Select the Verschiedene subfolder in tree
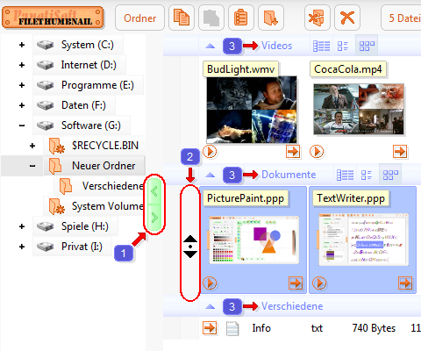 pyautogui.click(x=100, y=186)
